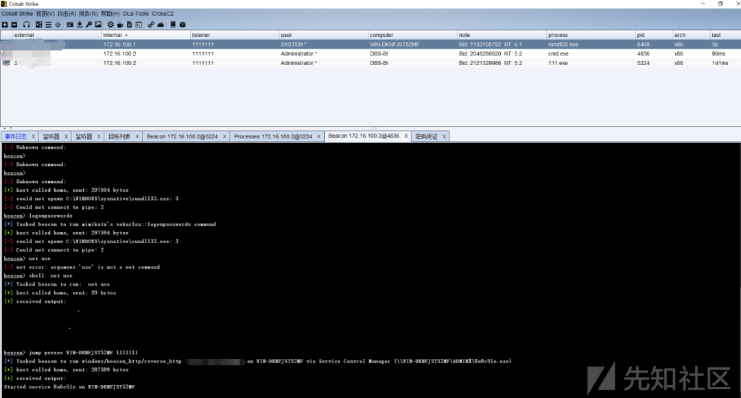Open the Cobalt Strike menu
This screenshot has width=741, height=398.
pyautogui.click(x=17, y=14)
